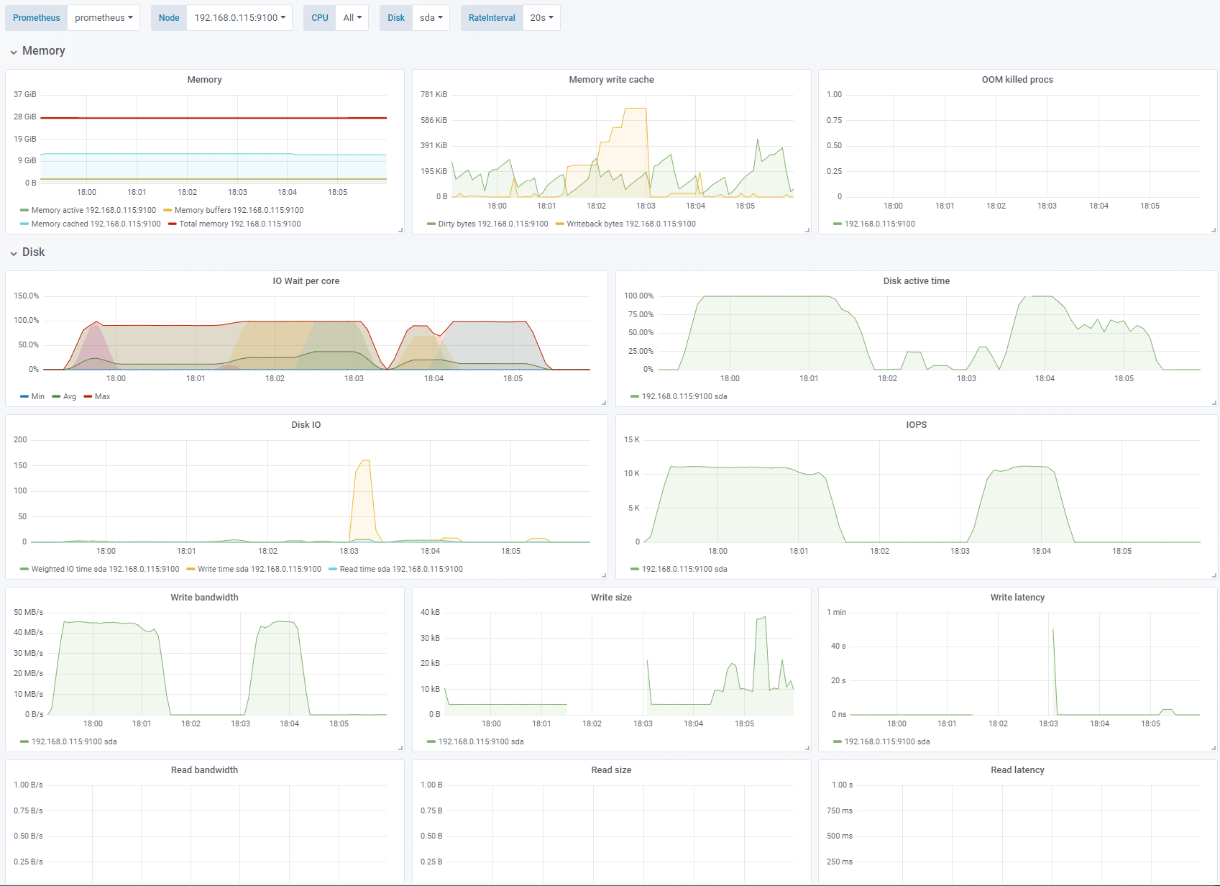Click resize handle of Disk active time panel
Image resolution: width=1220 pixels, height=886 pixels.
tap(1214, 403)
